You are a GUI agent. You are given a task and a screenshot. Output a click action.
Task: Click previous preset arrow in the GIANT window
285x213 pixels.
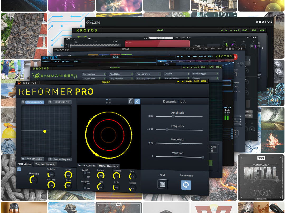222,30
